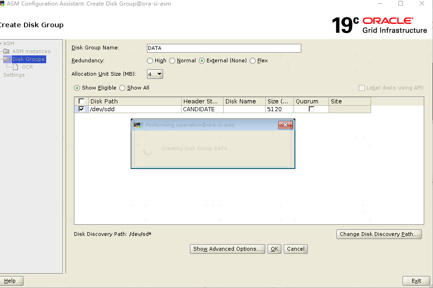The width and height of the screenshot is (433, 288).
Task: Click the CANDIDATE status cell
Action: pos(202,109)
